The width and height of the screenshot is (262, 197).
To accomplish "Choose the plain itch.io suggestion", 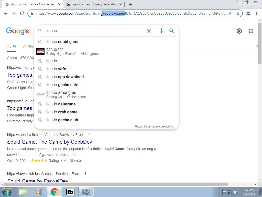I will [x=106, y=61].
